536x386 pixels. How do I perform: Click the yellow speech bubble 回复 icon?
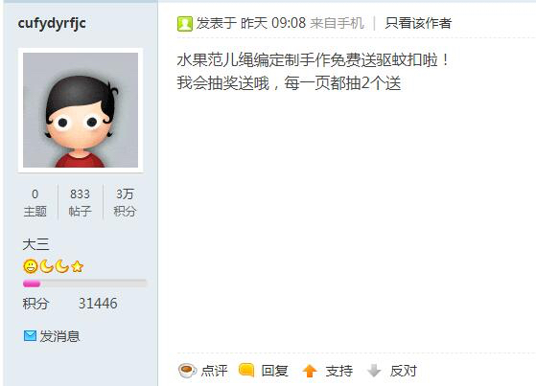tap(246, 370)
